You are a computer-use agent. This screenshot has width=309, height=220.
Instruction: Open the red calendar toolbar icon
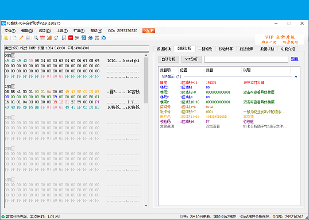[43, 38]
